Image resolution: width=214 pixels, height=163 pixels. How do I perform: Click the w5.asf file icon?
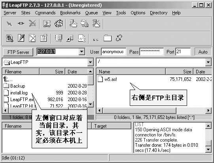100,79
